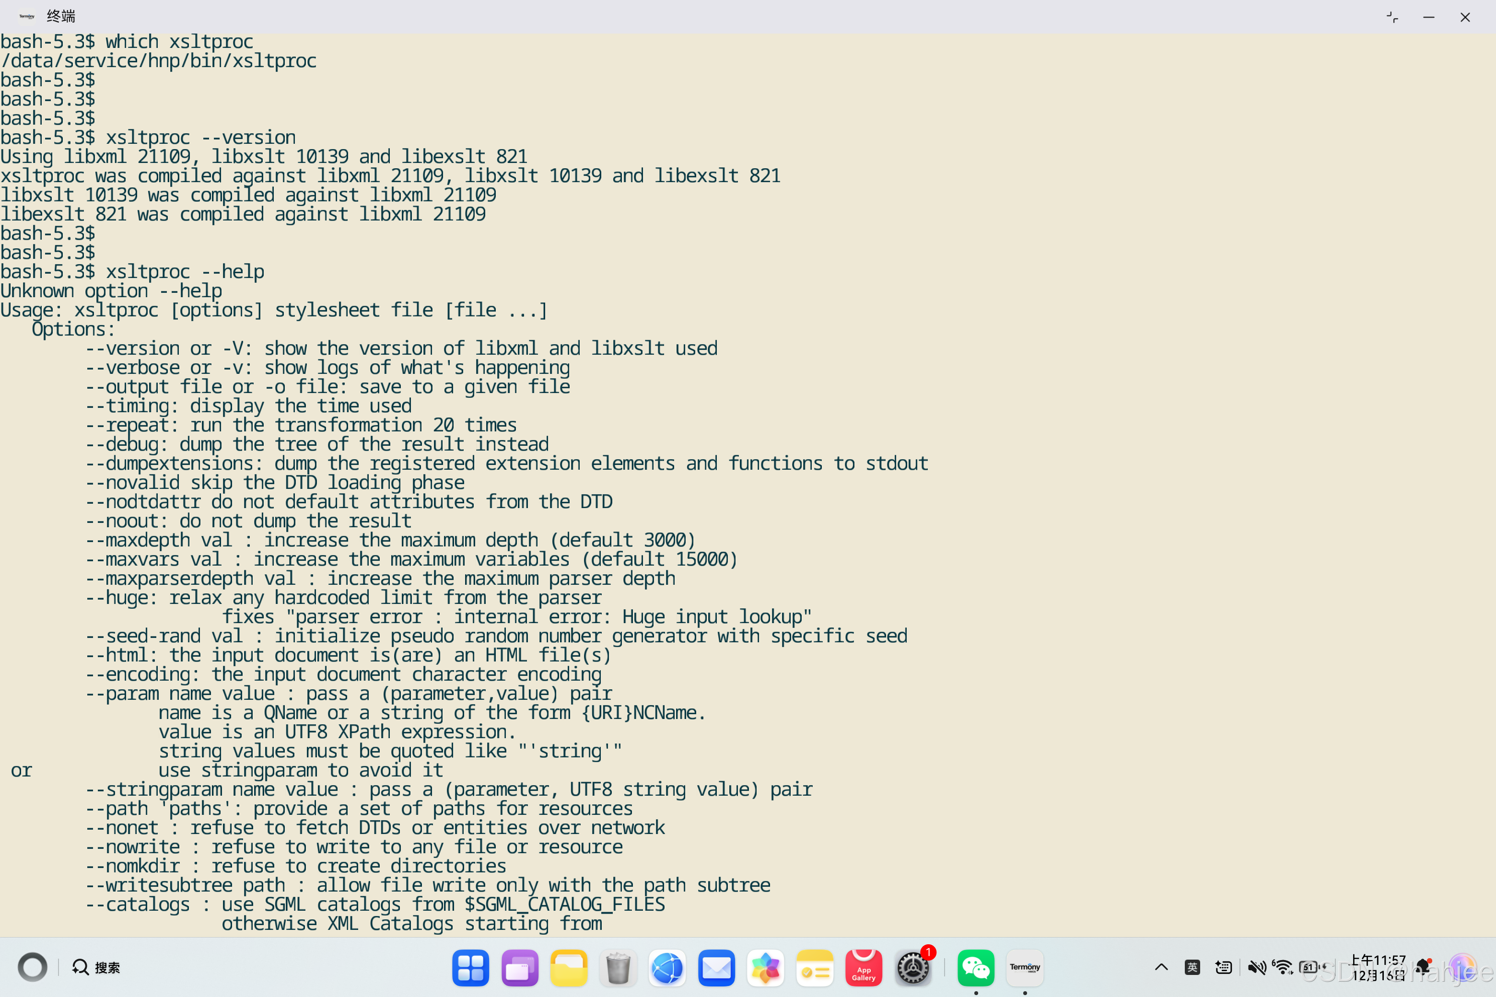The width and height of the screenshot is (1496, 997).
Task: Open the Gallery photos app
Action: (x=765, y=968)
